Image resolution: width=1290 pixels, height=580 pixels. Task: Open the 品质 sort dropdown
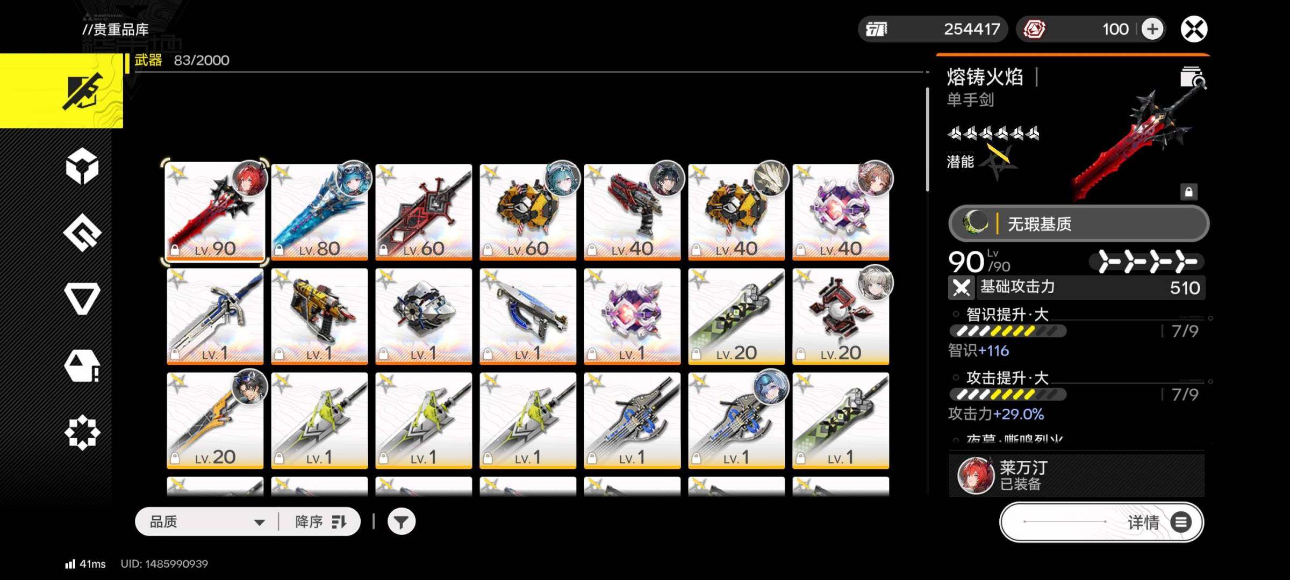click(x=207, y=521)
